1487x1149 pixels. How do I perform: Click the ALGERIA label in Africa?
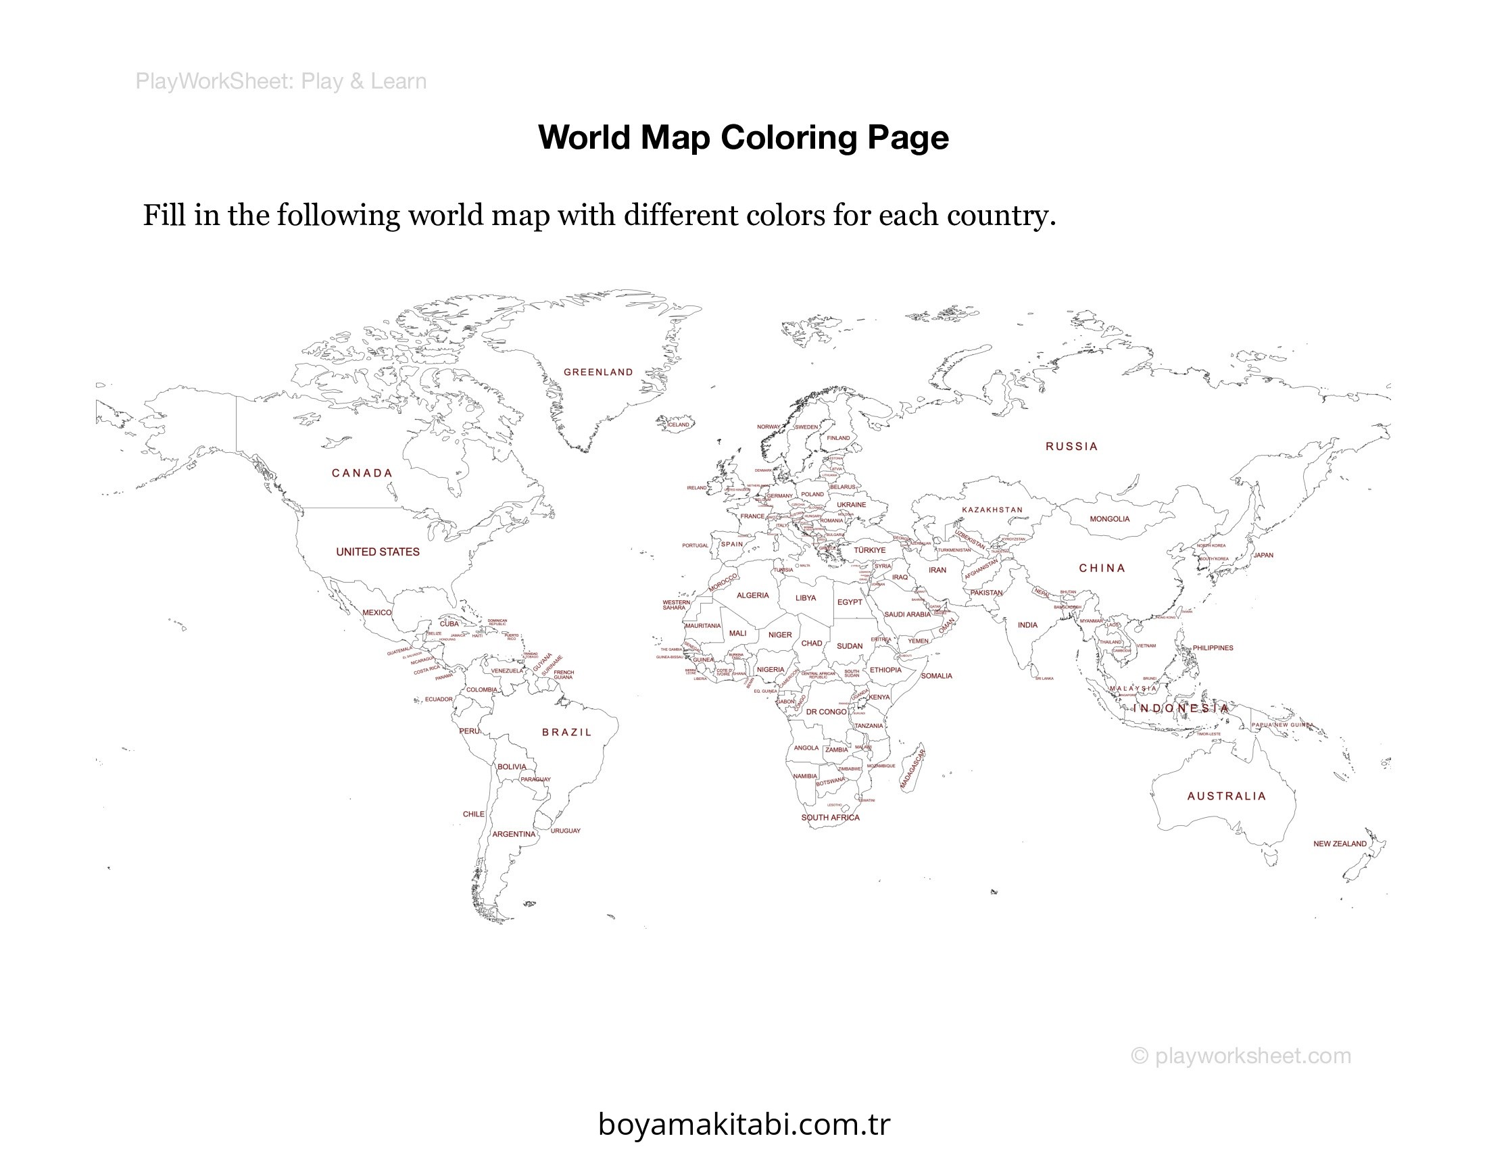[752, 595]
